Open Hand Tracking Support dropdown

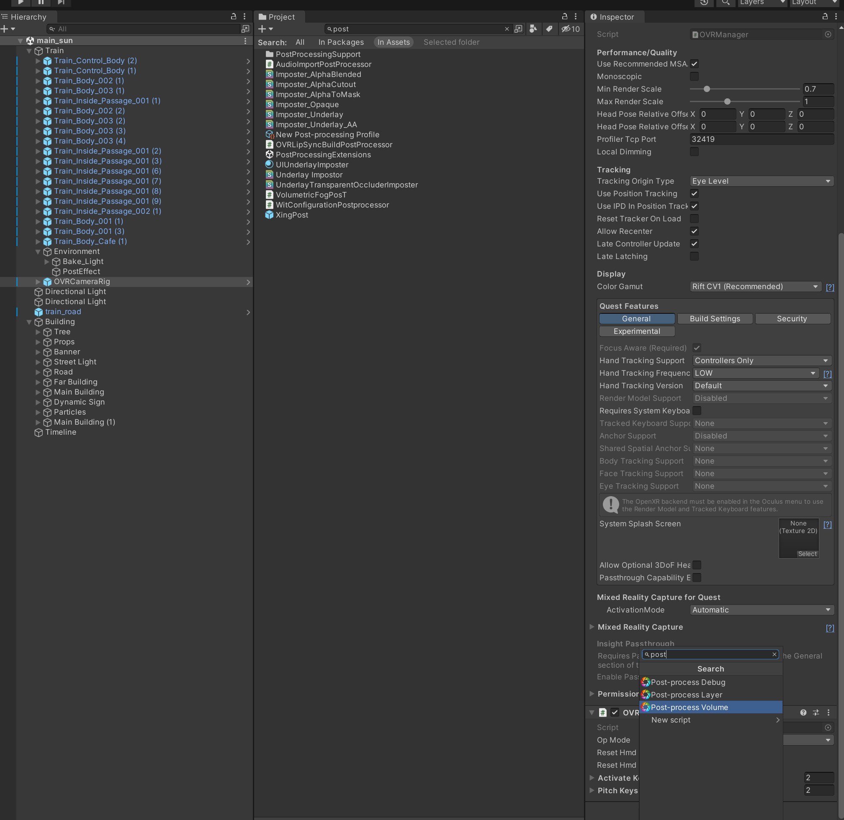761,361
